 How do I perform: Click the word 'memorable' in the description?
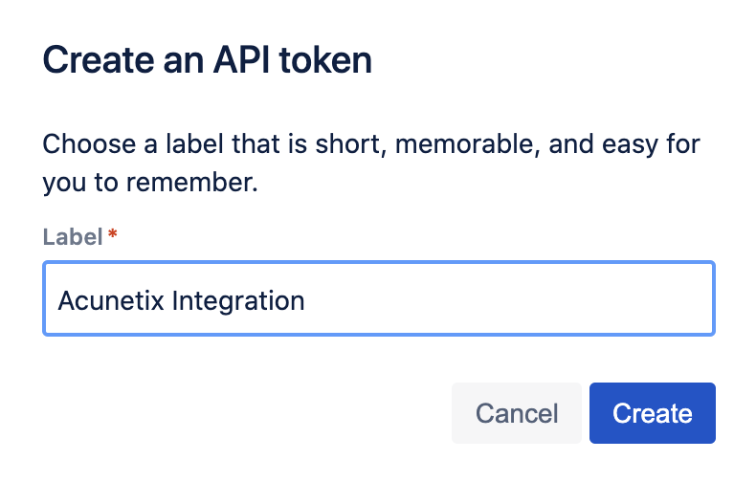[467, 144]
